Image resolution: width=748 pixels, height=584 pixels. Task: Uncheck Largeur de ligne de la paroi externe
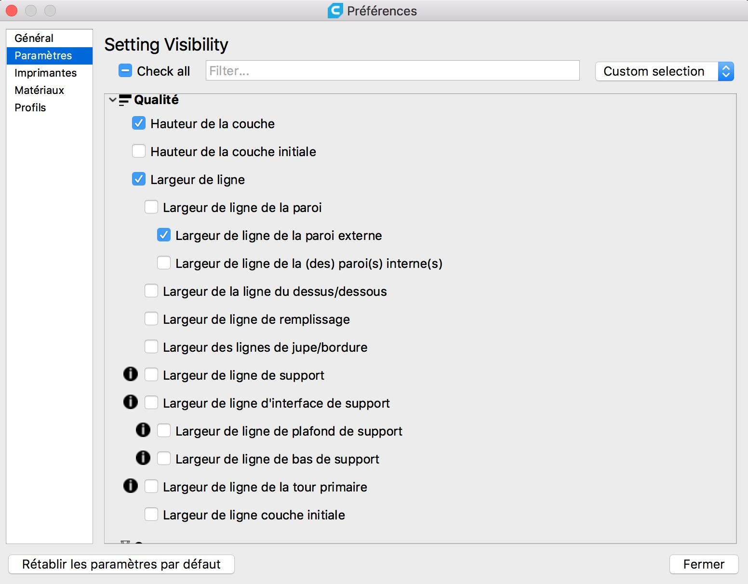pyautogui.click(x=164, y=235)
